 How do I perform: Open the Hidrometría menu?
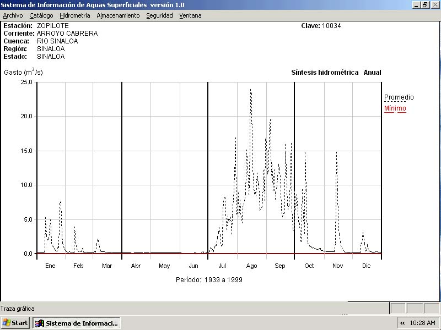[74, 15]
